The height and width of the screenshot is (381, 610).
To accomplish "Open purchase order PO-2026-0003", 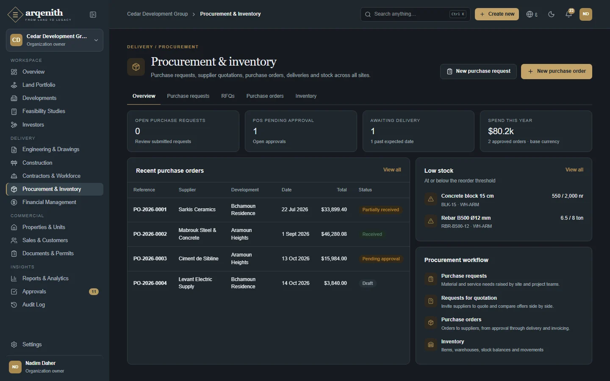I will click(x=150, y=259).
